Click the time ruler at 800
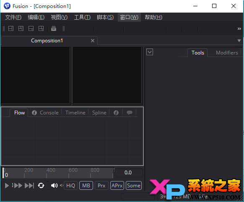This screenshot has width=244, height=202. pyautogui.click(x=95, y=170)
